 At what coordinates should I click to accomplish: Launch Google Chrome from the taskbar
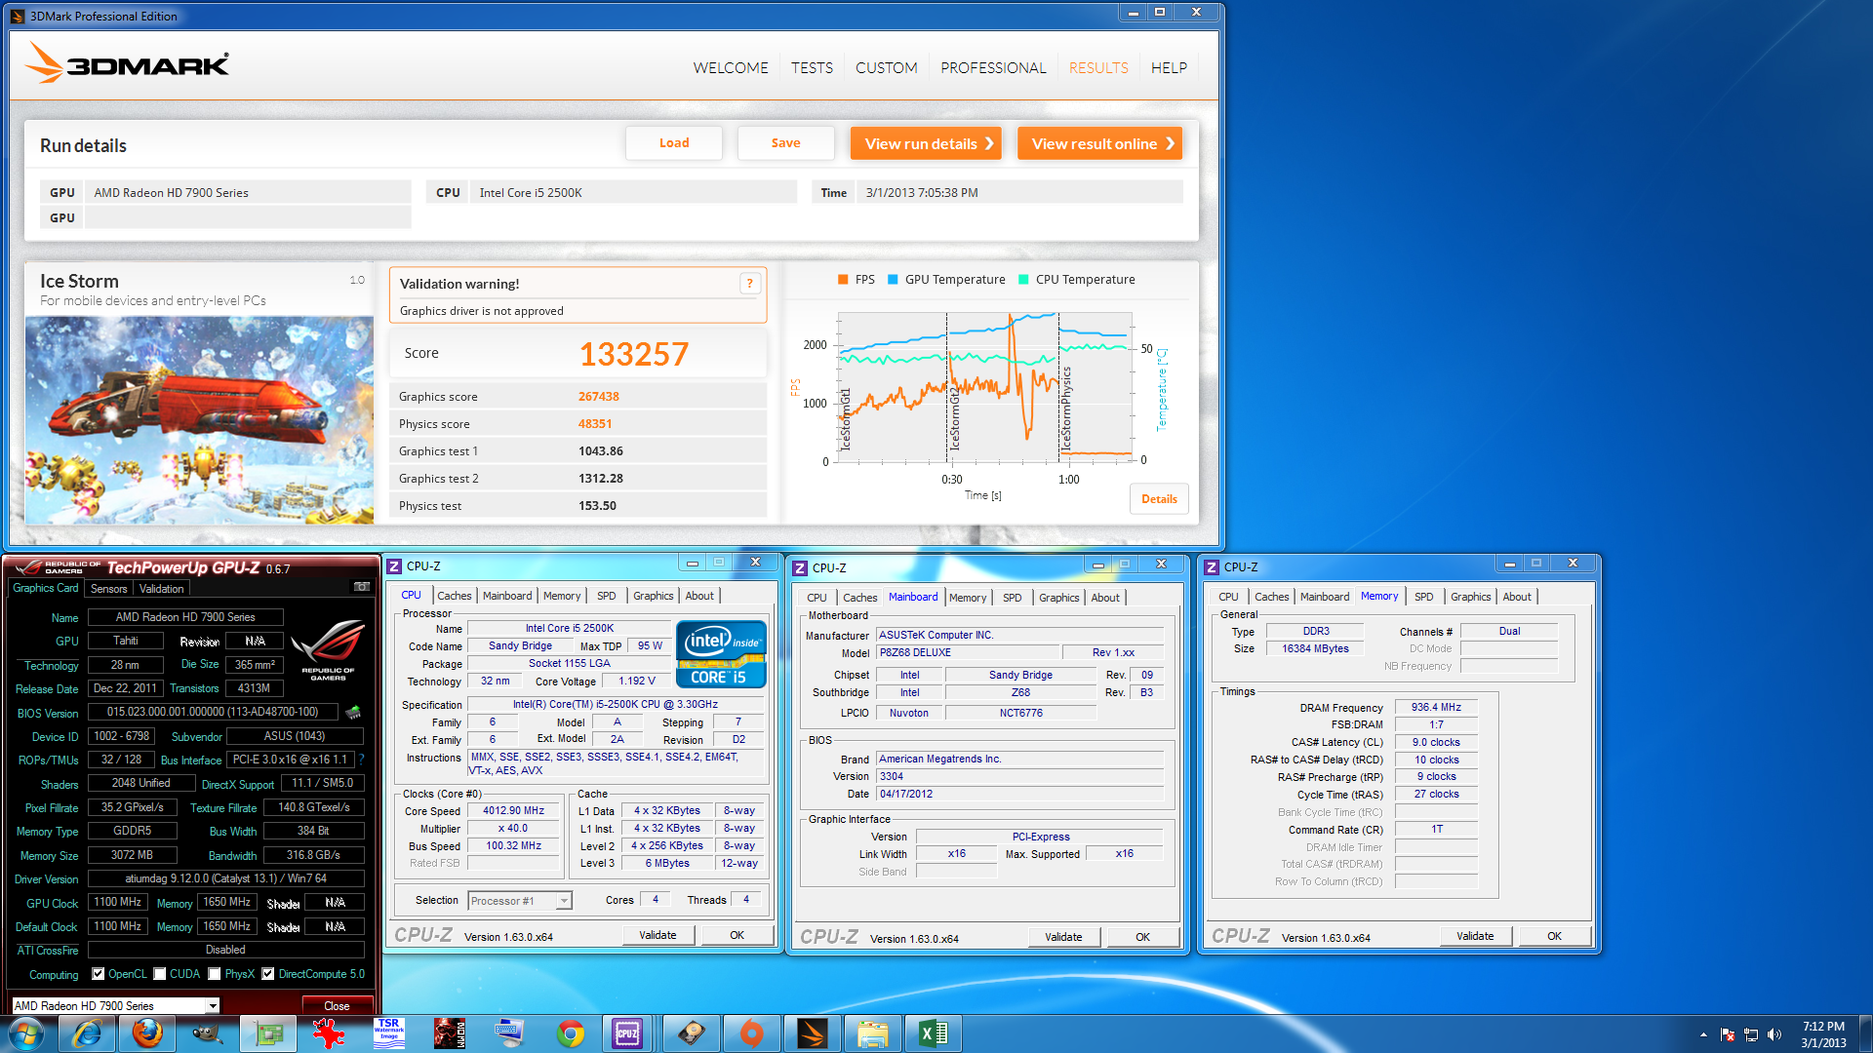[x=571, y=1033]
